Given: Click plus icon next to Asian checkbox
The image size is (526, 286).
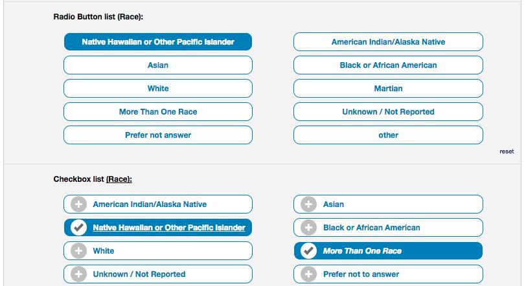Looking at the screenshot, I should tap(308, 204).
